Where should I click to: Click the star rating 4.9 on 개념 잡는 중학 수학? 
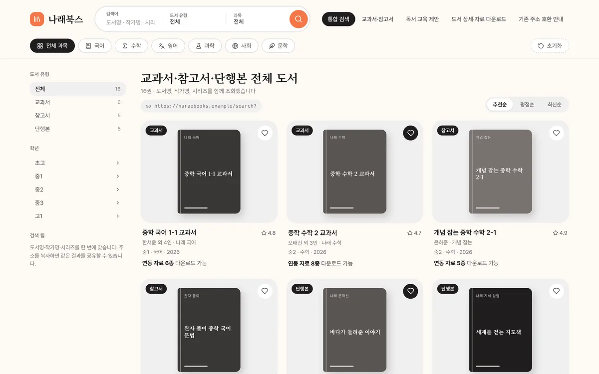point(560,233)
